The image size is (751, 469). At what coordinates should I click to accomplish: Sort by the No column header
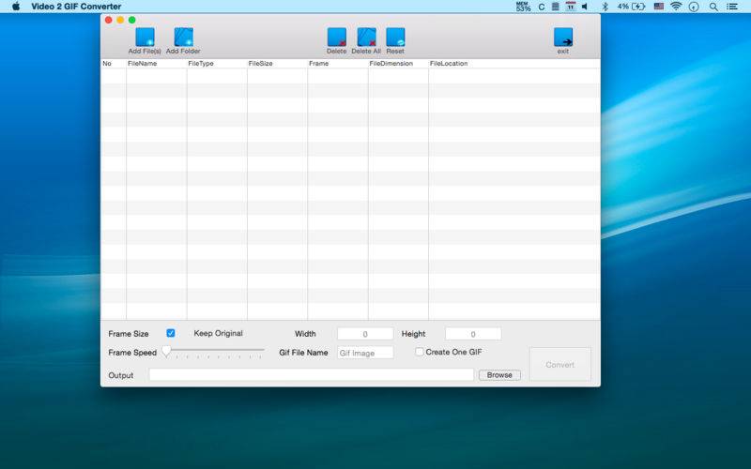pyautogui.click(x=114, y=63)
